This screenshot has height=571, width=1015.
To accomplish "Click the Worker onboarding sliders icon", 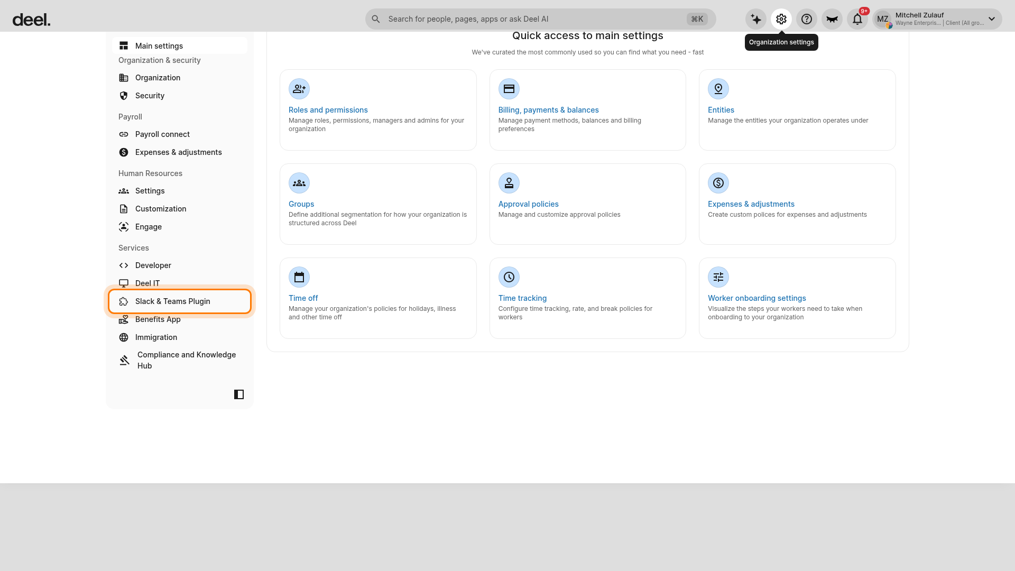I will coord(718,277).
